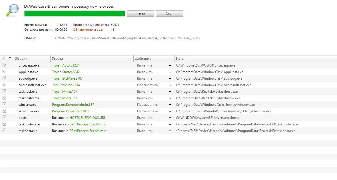
Task: Pause the scan with Пауза button
Action: pyautogui.click(x=140, y=13)
